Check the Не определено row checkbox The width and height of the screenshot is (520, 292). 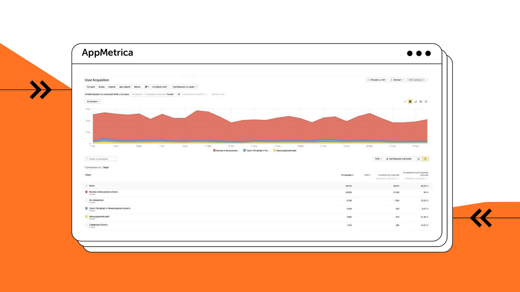point(87,200)
